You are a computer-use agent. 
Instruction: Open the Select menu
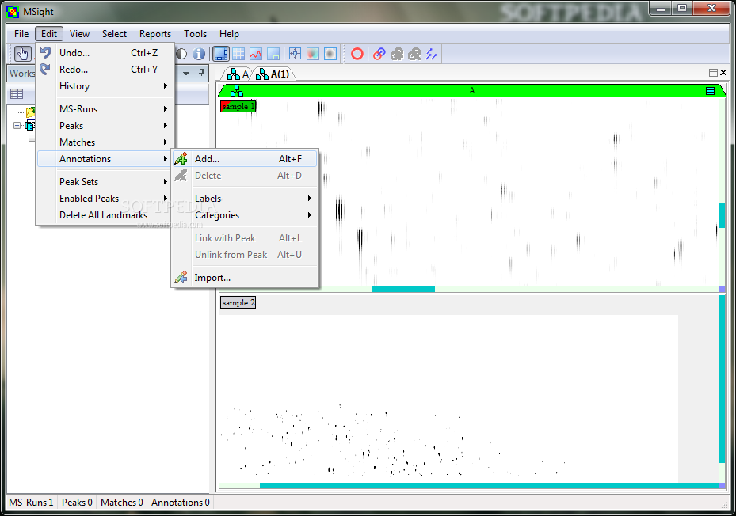point(114,34)
